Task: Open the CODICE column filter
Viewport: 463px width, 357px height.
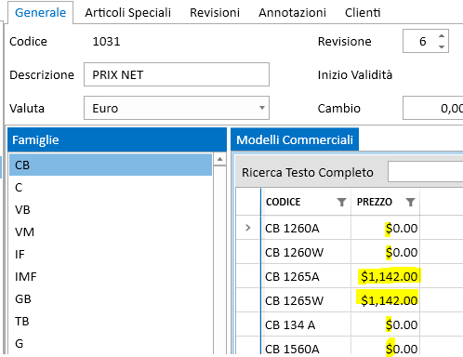Action: (341, 202)
